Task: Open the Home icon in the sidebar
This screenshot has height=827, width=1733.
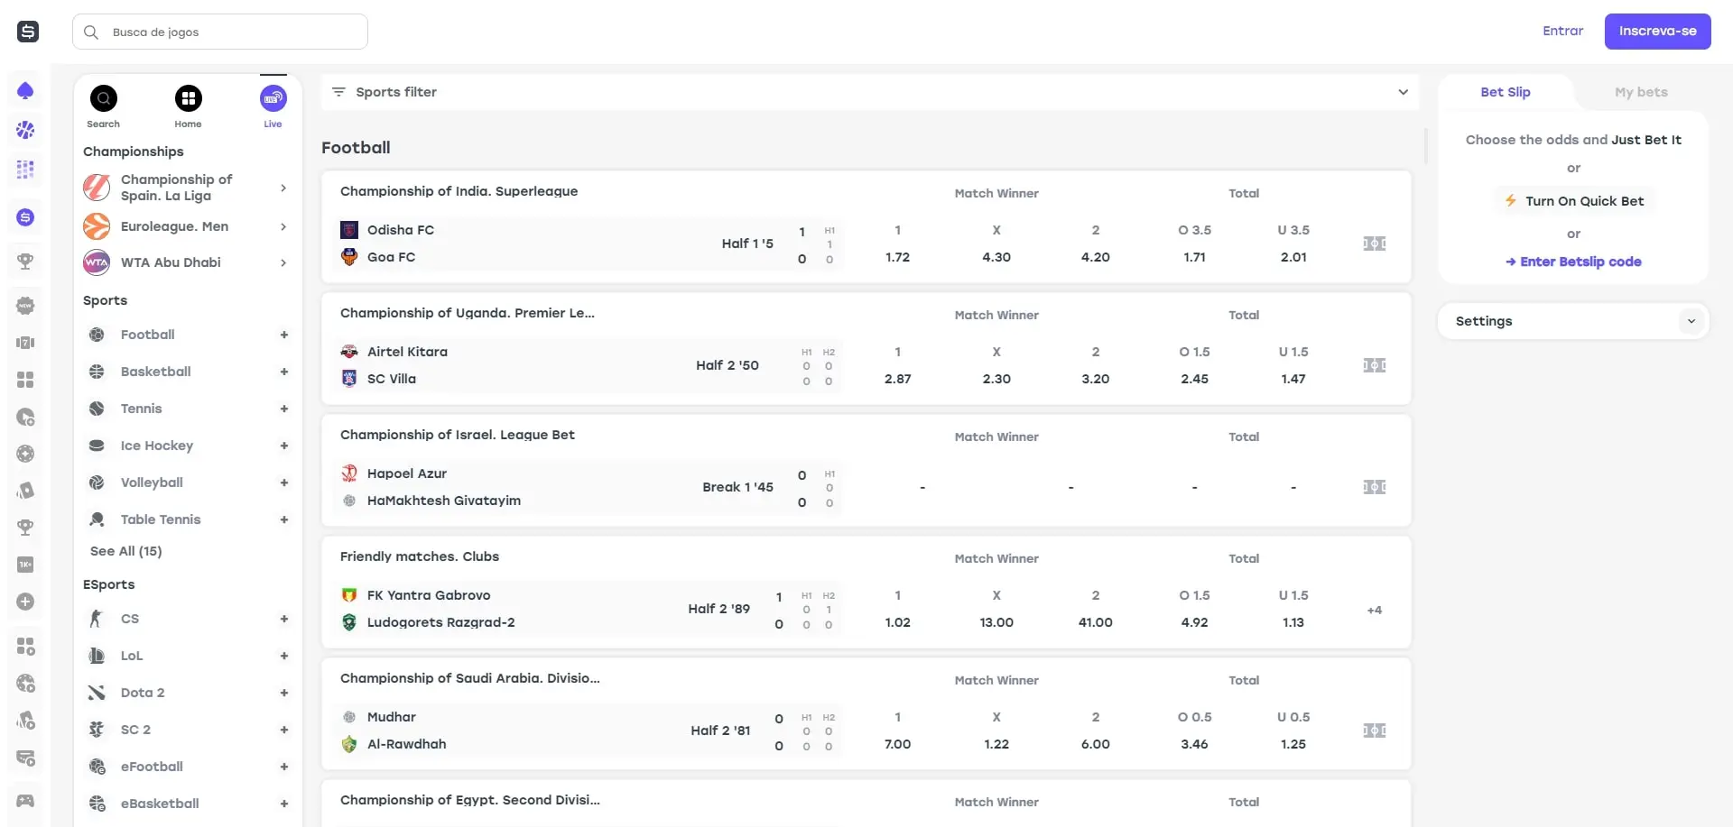Action: coord(188,98)
